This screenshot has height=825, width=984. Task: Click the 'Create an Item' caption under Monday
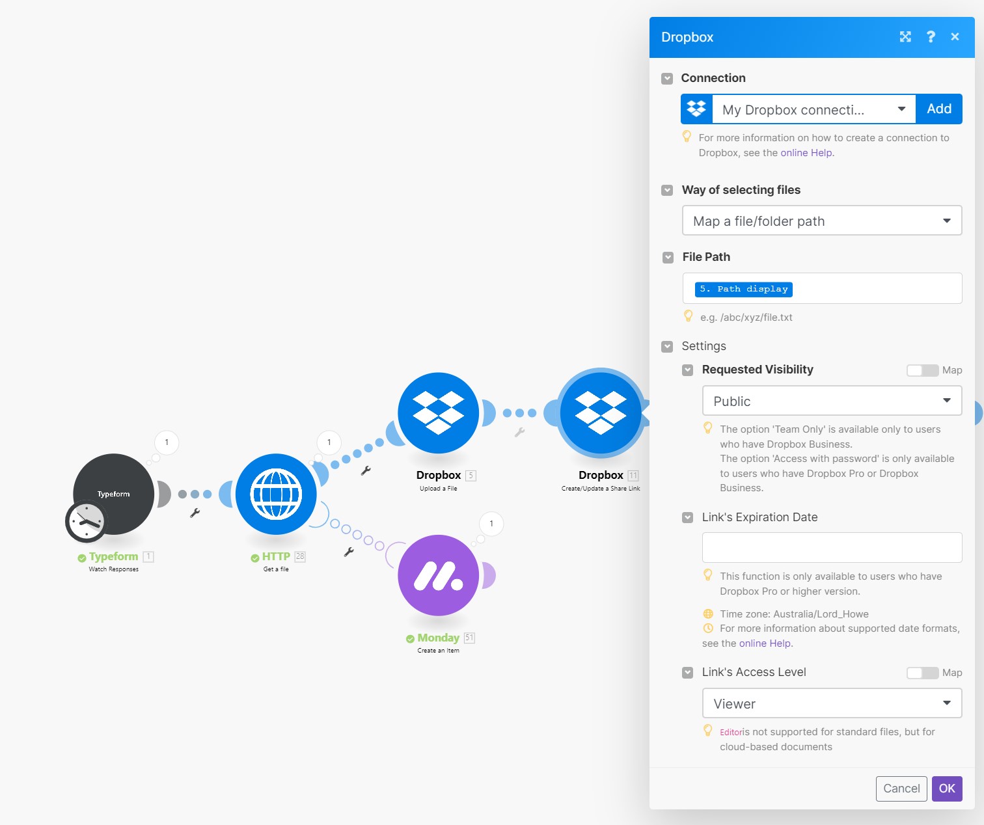point(439,651)
